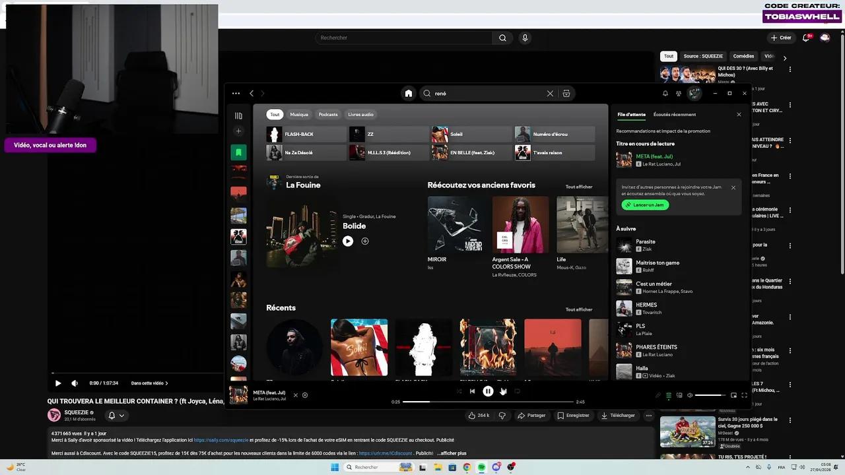845x475 pixels.
Task: Open the Spotify profile avatar
Action: pyautogui.click(x=694, y=94)
